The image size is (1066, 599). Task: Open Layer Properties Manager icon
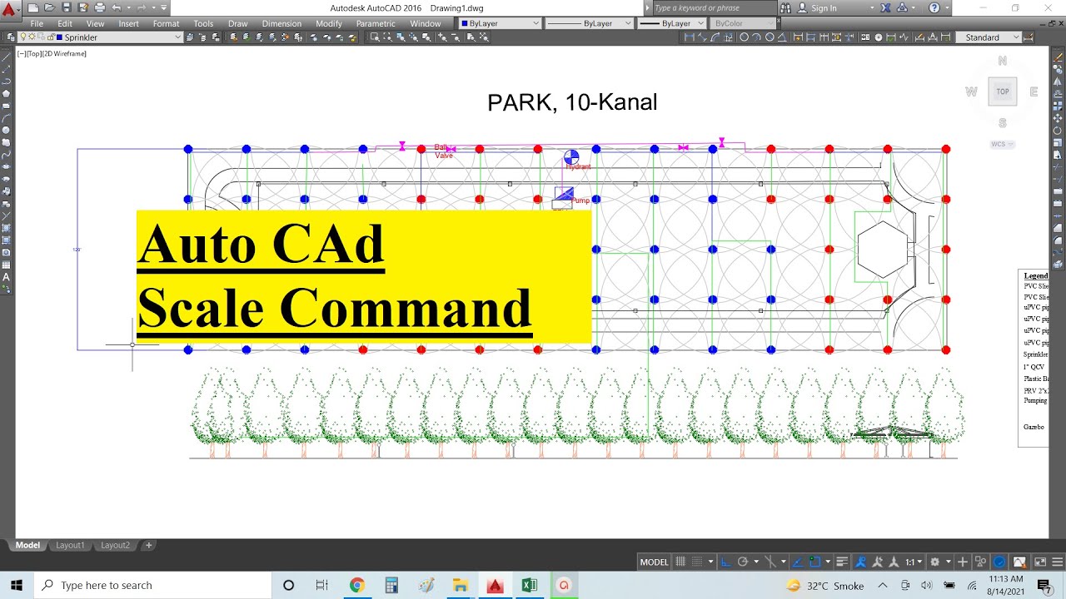10,37
